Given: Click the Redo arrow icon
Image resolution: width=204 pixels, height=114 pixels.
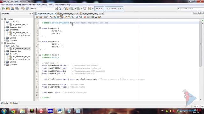Looking at the screenshot, I should coord(27,9).
